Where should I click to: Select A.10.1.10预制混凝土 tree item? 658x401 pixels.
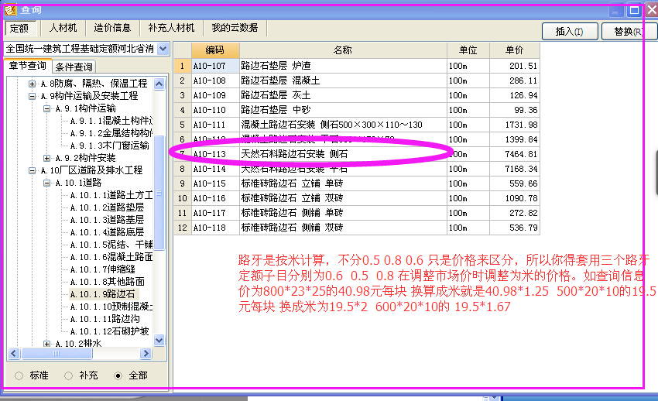click(x=111, y=307)
